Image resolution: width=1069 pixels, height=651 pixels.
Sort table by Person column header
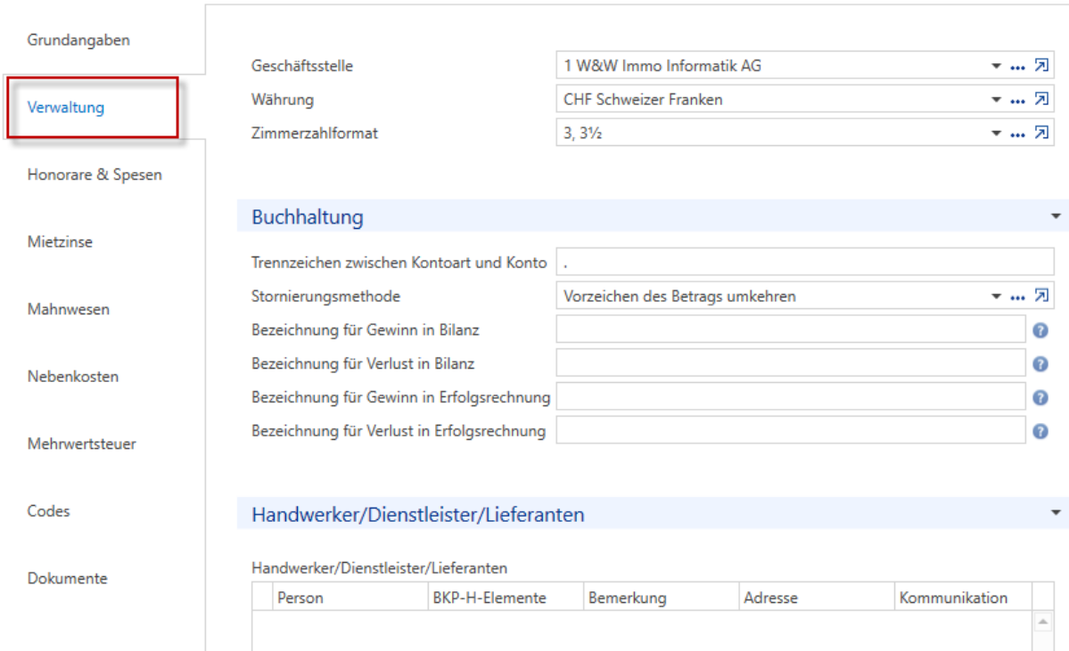pos(350,598)
